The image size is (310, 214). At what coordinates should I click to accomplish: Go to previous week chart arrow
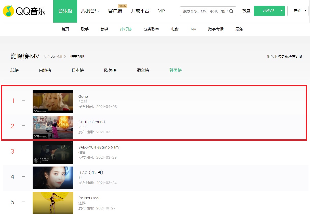[45, 56]
